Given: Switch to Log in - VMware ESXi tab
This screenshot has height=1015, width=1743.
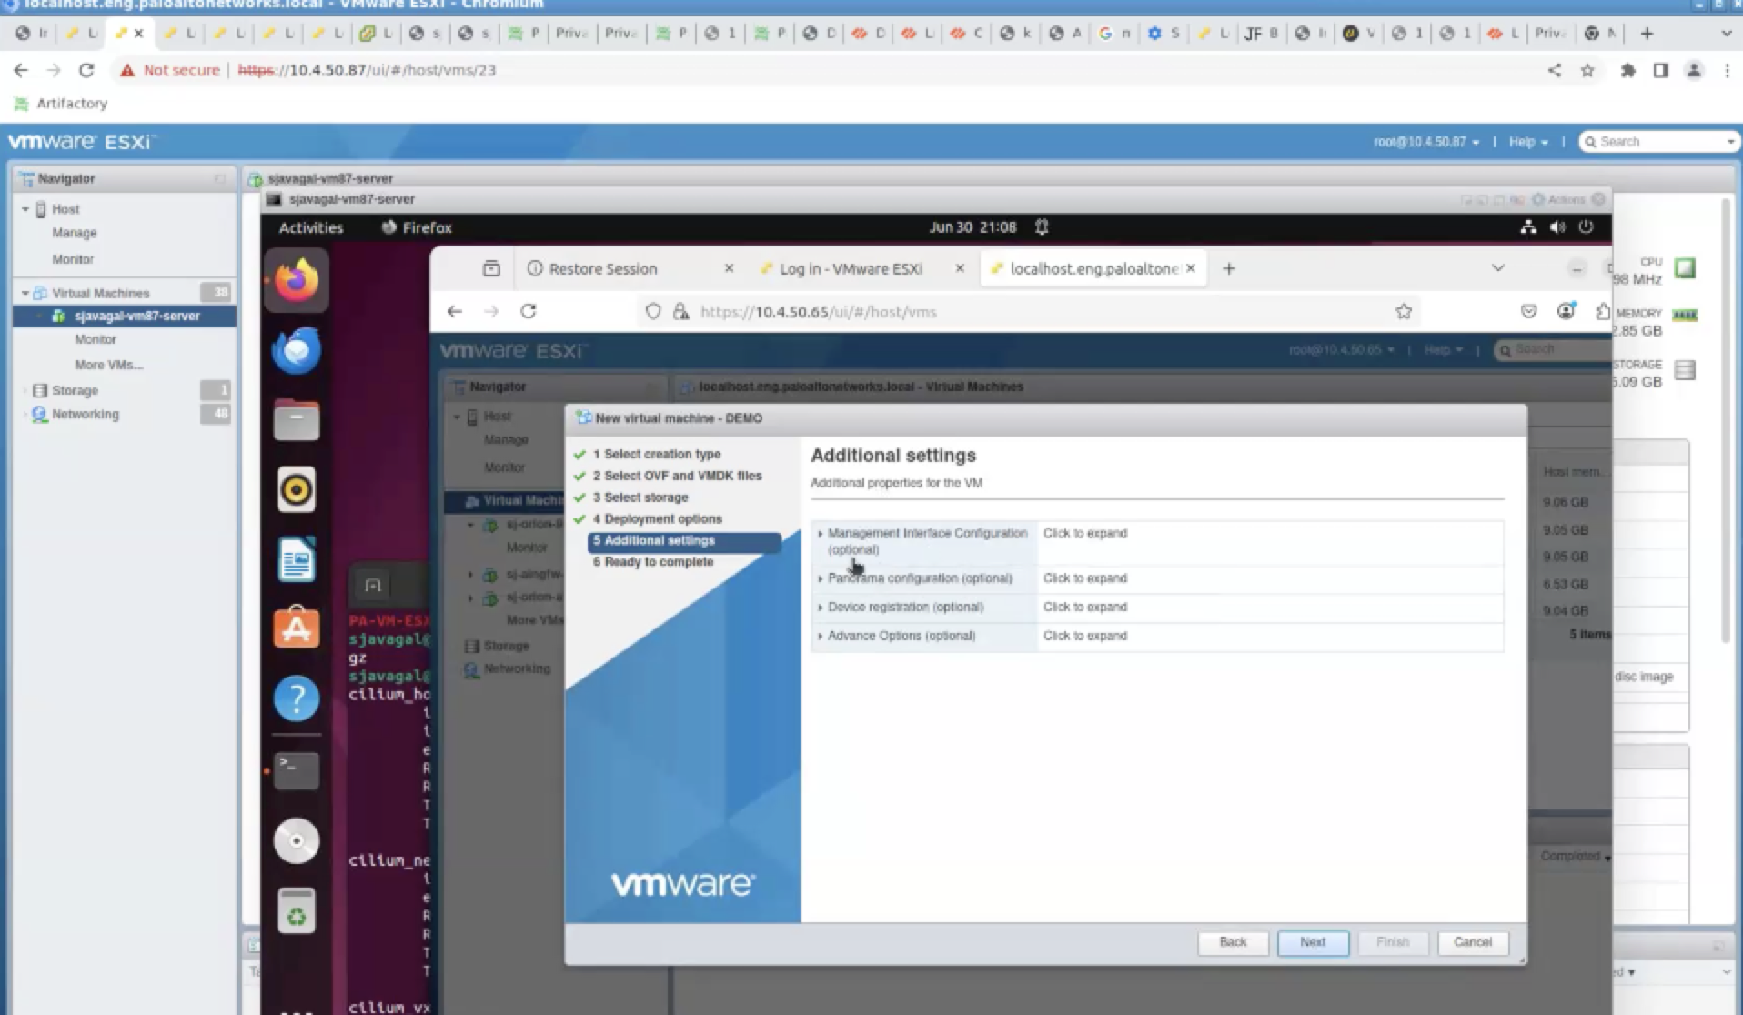Looking at the screenshot, I should 851,268.
